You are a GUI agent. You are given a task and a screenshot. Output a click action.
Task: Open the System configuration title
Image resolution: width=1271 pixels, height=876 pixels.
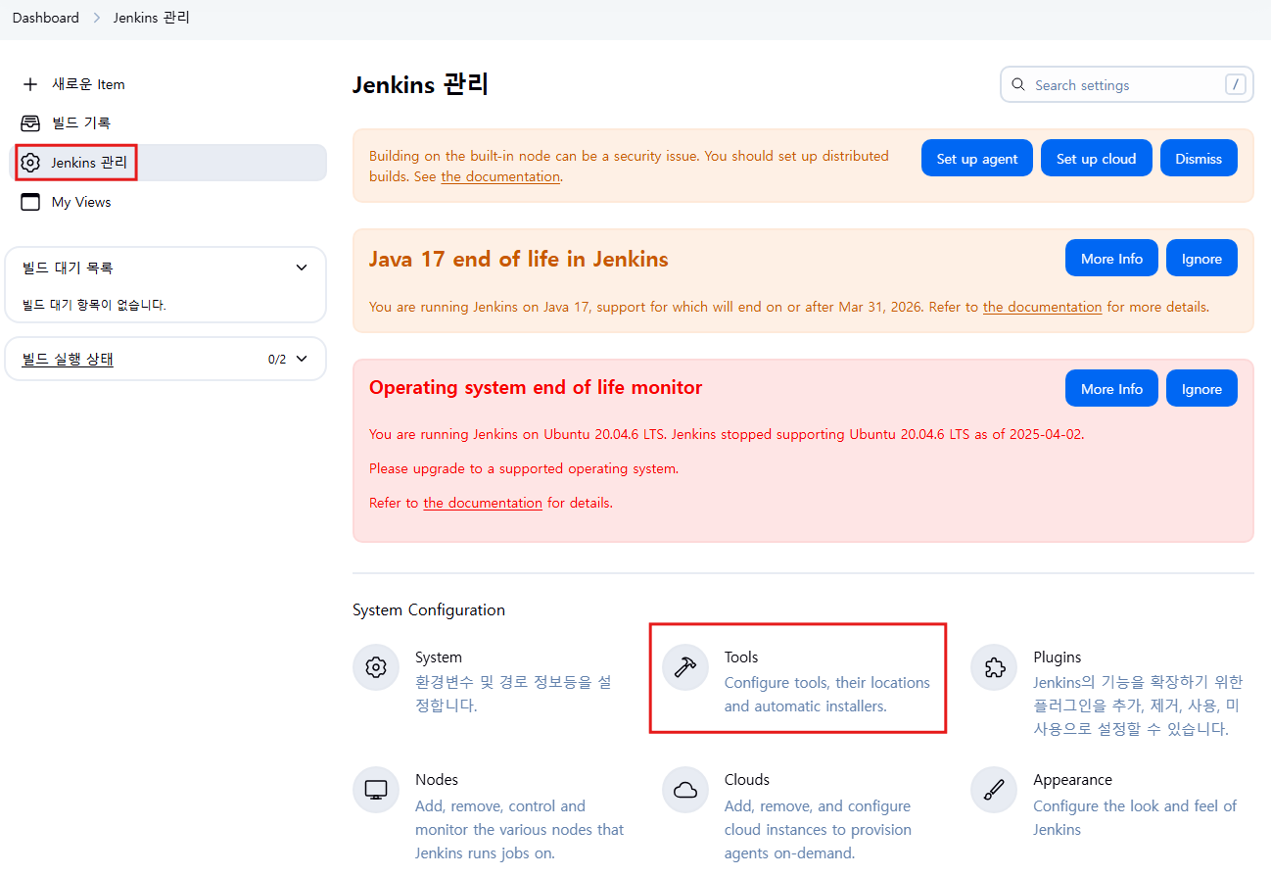tap(439, 657)
